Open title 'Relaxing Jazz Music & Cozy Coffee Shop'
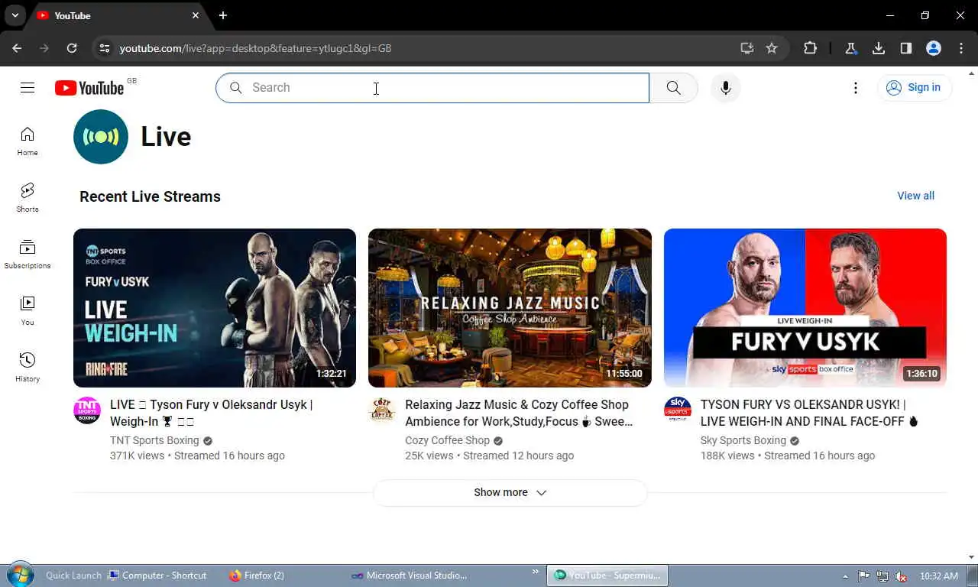Screen dimensions: 978x587 coord(519,413)
